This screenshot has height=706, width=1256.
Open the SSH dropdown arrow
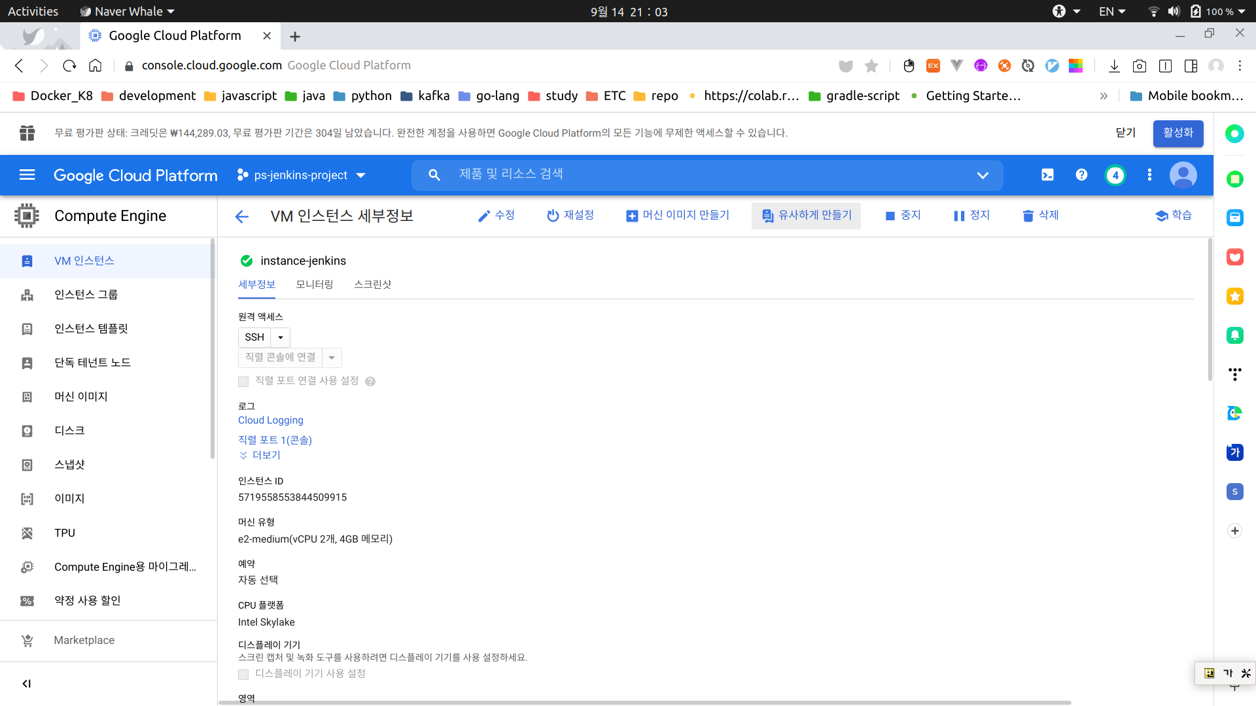tap(281, 338)
